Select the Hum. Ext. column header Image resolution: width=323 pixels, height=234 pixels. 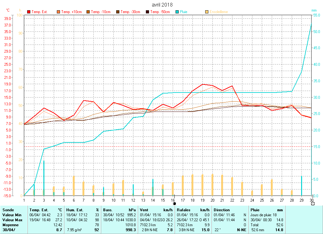click(75, 210)
